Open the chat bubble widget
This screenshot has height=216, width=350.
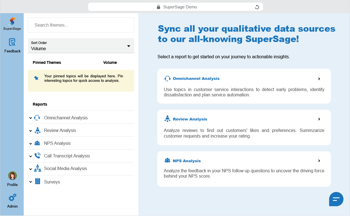pos(336,199)
